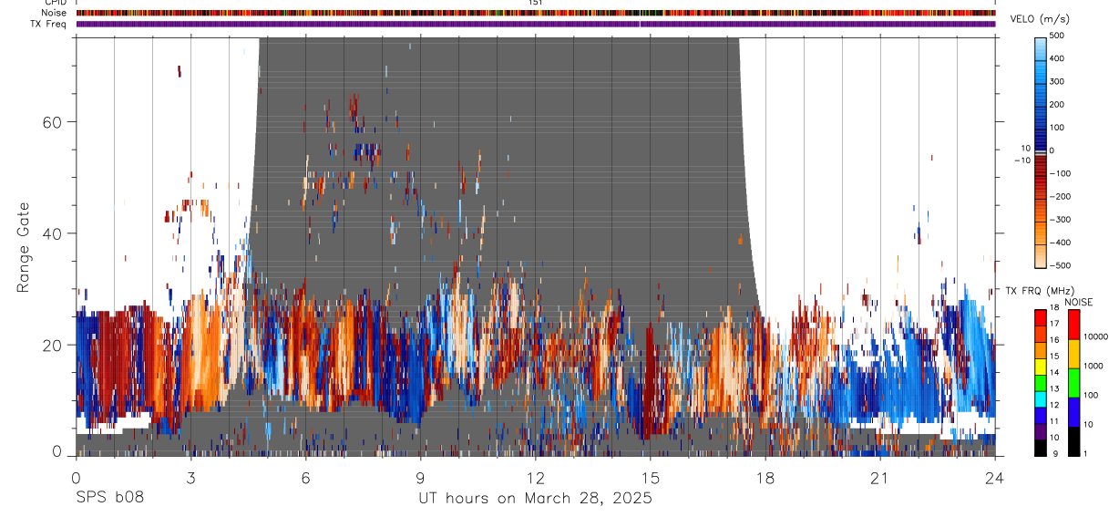Image resolution: width=1119 pixels, height=517 pixels.
Task: Click the '-400' label on velocity scale
Action: coord(1060,243)
